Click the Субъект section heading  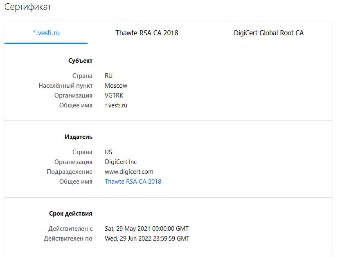[x=80, y=61]
